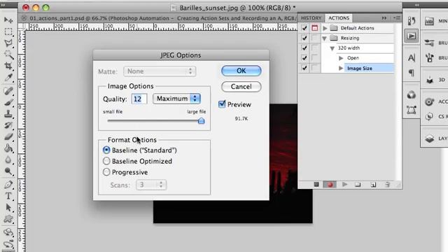
Task: Select the Paint Bucket tool
Action: [x=8, y=148]
